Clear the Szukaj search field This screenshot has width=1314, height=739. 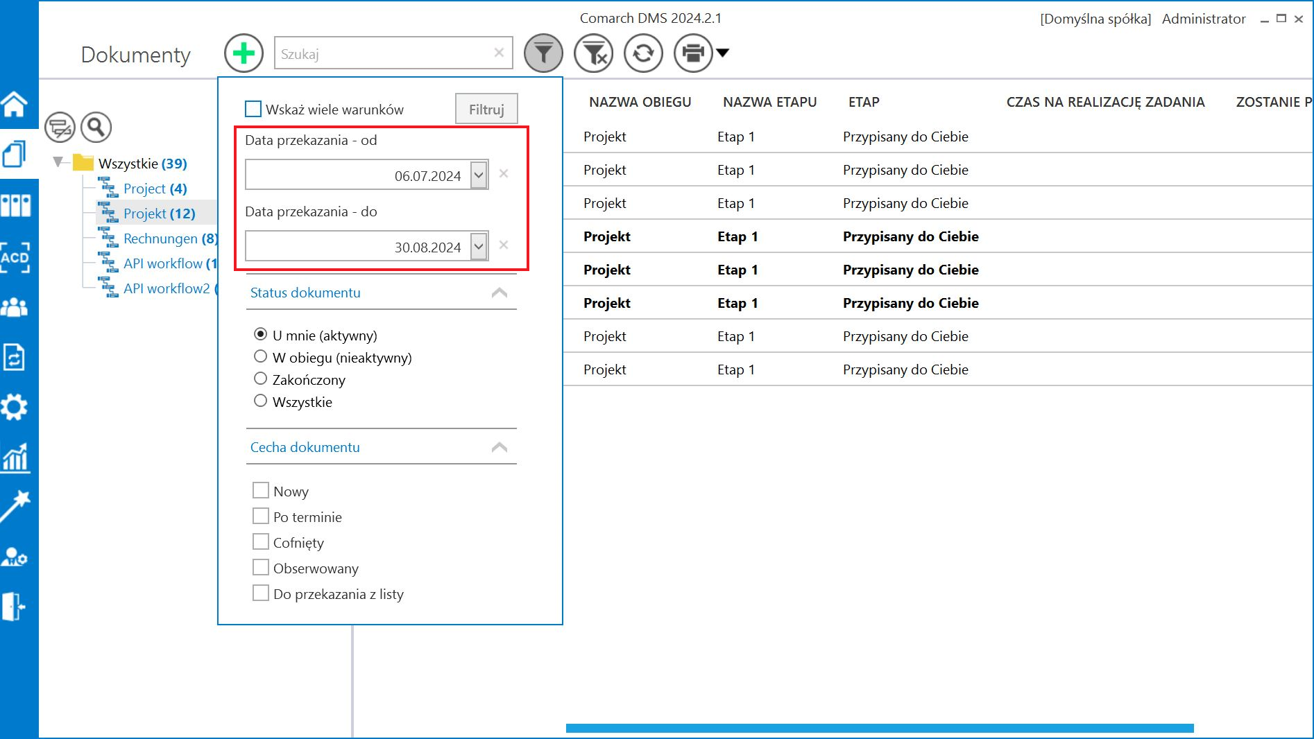coord(499,53)
